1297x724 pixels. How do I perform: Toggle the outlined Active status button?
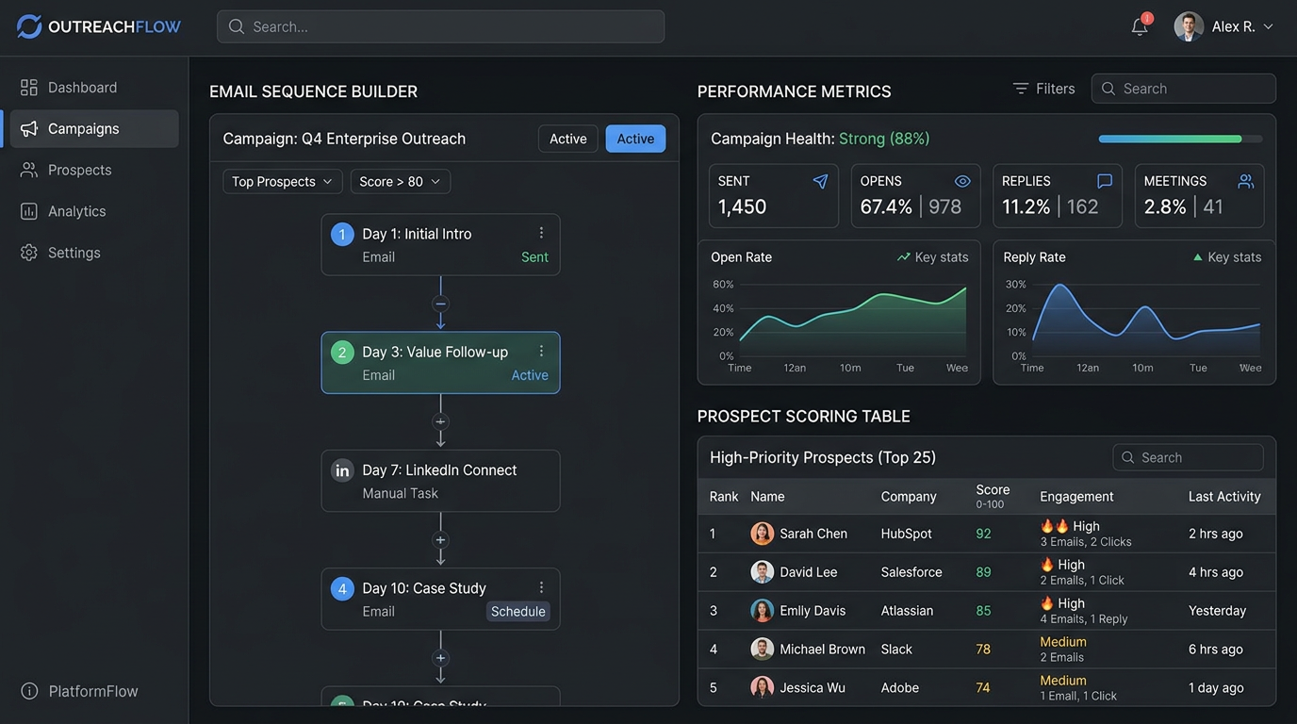[567, 139]
